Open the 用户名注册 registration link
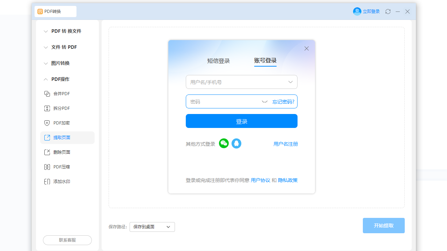Screen dimensions: 447x251 [x=285, y=144]
